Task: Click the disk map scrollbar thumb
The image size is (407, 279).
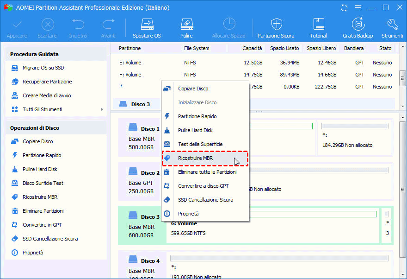Action: 402,190
